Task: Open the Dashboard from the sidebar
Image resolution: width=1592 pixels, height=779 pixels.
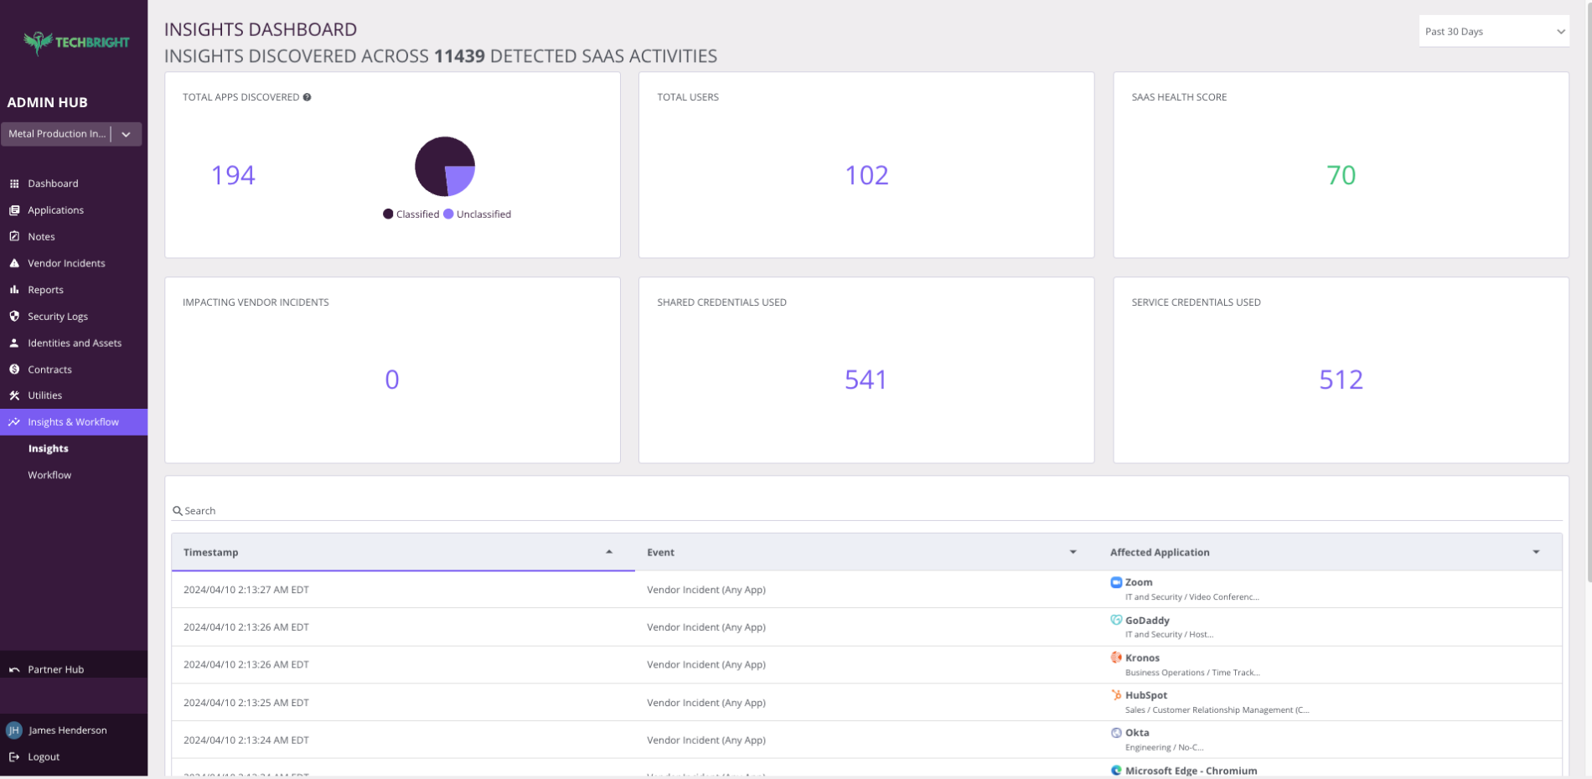Action: pyautogui.click(x=54, y=183)
